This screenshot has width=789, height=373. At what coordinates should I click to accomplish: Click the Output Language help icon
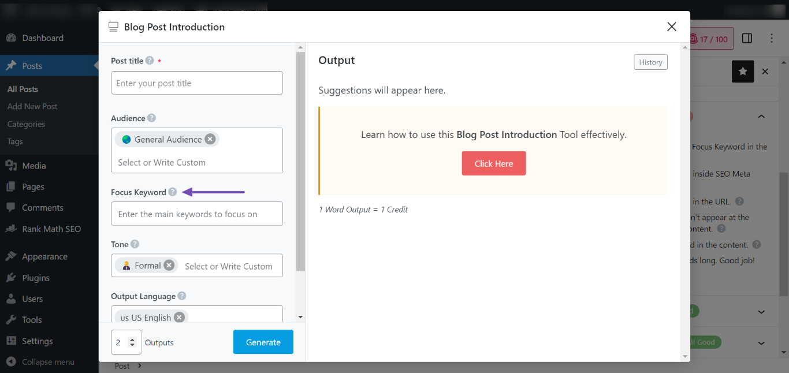(x=182, y=296)
